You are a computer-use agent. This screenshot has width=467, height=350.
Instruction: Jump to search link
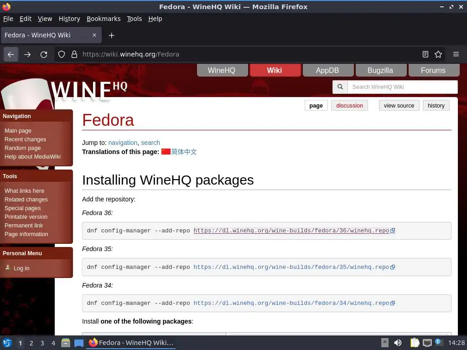coord(150,143)
